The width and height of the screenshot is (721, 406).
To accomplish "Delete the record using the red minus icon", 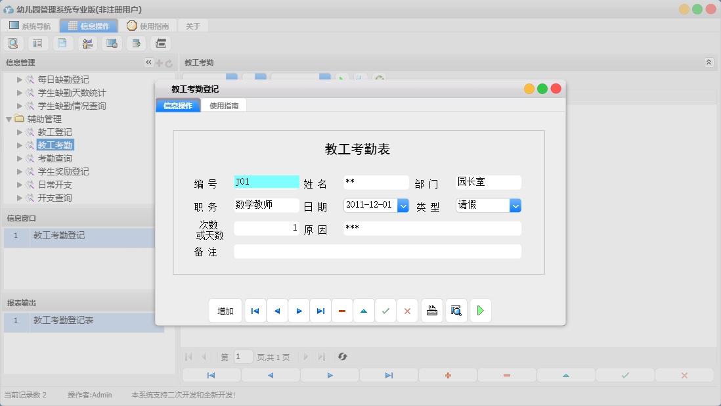I will click(x=342, y=310).
